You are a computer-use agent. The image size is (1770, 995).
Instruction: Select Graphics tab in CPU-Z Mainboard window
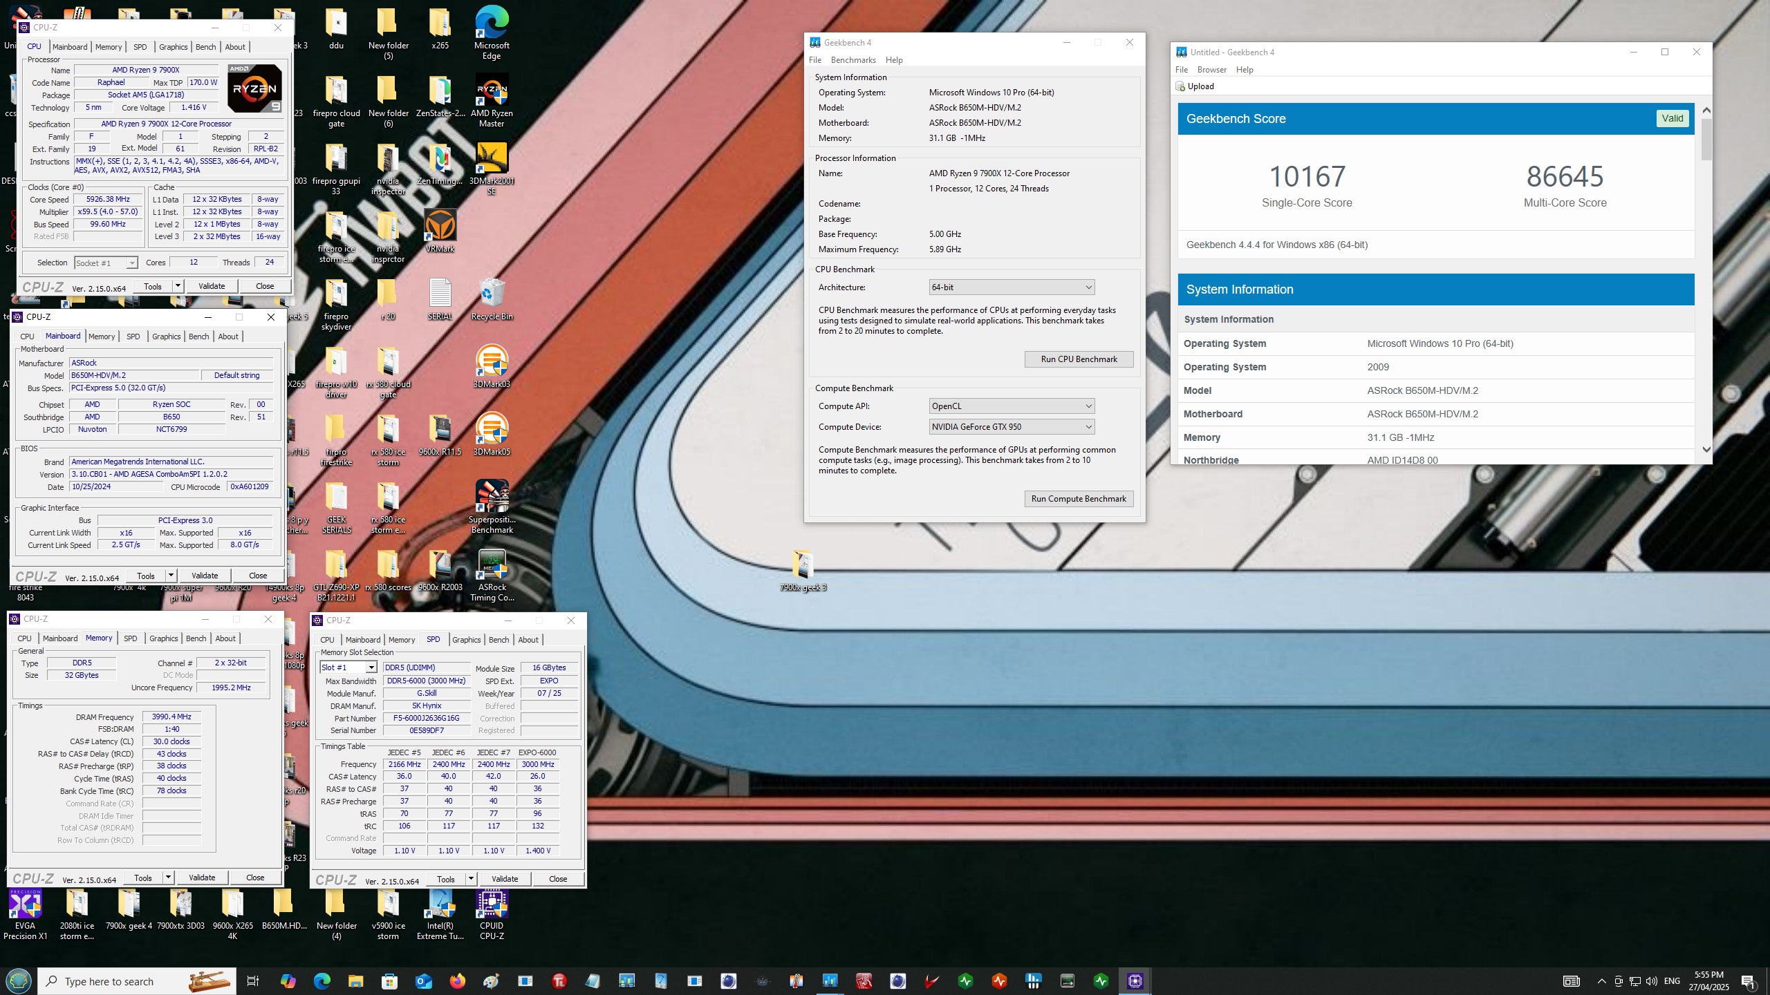[x=167, y=337]
